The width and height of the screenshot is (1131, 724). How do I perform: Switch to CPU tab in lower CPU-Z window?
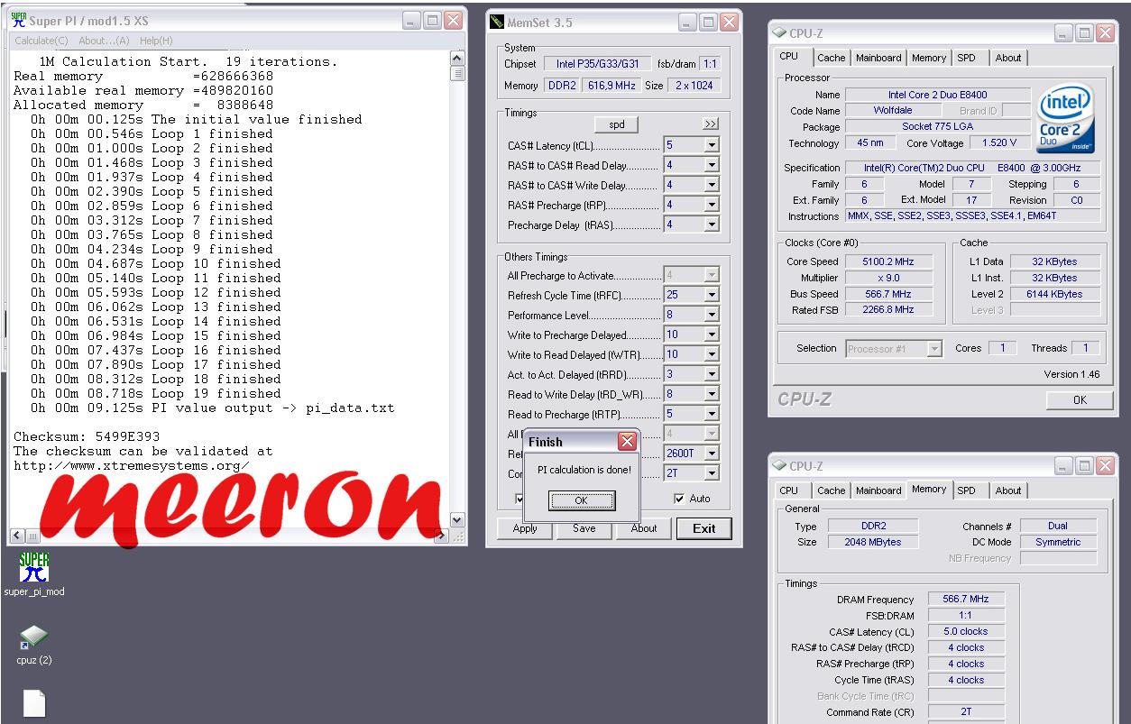coord(789,490)
